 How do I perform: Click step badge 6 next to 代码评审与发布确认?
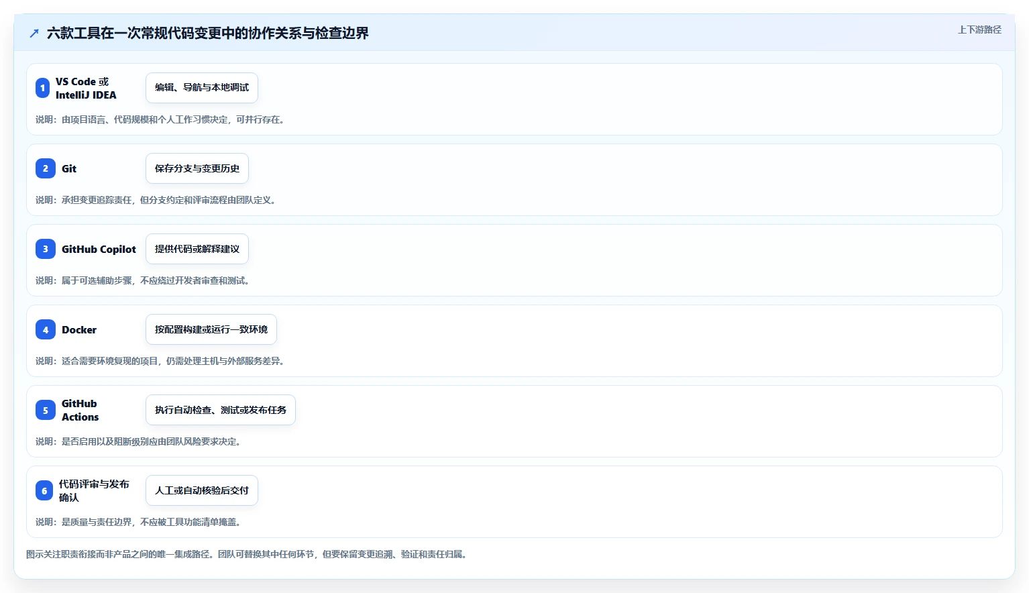pos(44,490)
